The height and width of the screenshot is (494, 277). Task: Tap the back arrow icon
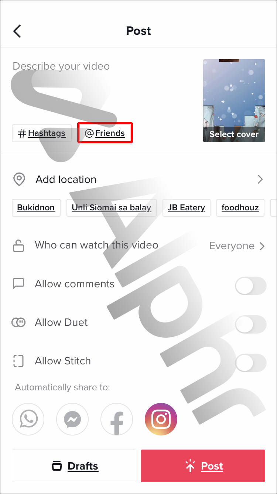point(17,31)
